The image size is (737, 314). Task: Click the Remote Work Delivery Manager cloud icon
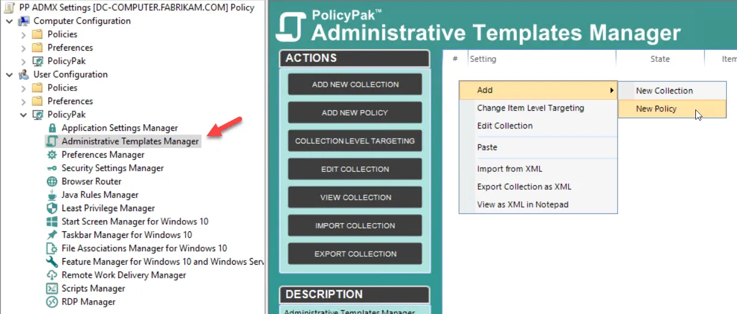(52, 275)
